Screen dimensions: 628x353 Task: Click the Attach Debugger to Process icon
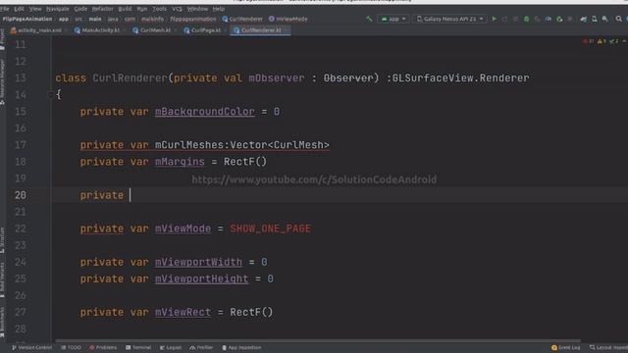pos(559,19)
